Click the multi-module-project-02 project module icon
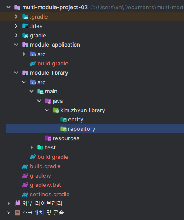 [x=17, y=7]
